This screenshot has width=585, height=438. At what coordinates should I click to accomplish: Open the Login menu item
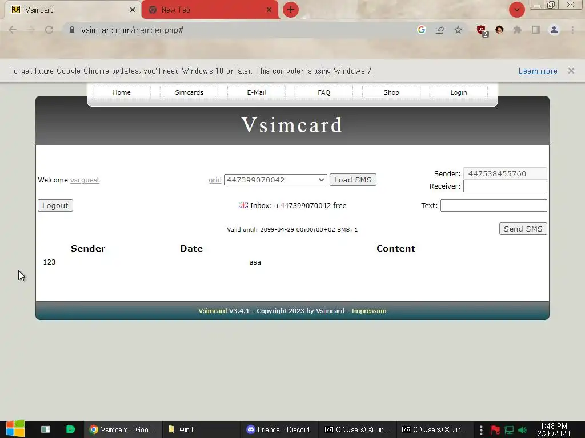click(x=459, y=92)
